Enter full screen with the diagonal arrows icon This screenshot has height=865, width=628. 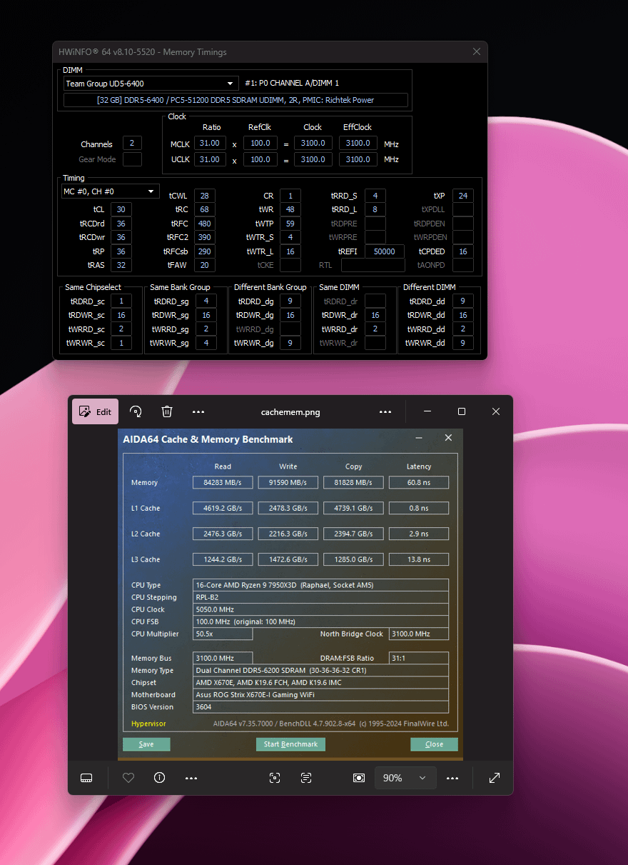pyautogui.click(x=494, y=778)
